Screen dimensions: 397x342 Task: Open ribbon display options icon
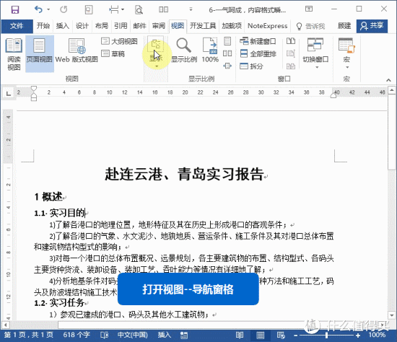click(309, 9)
